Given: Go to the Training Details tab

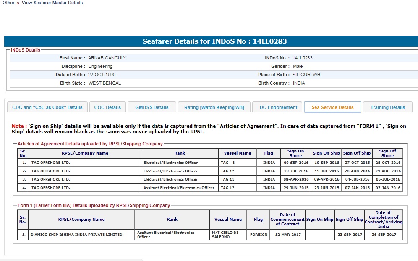Looking at the screenshot, I should click(x=387, y=107).
